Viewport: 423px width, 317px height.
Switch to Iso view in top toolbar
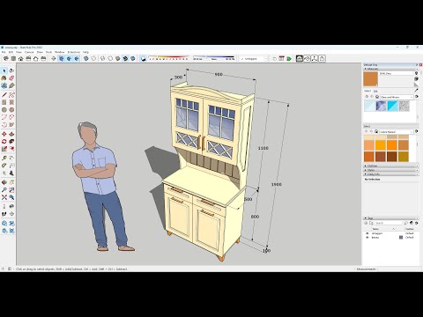click(x=5, y=58)
